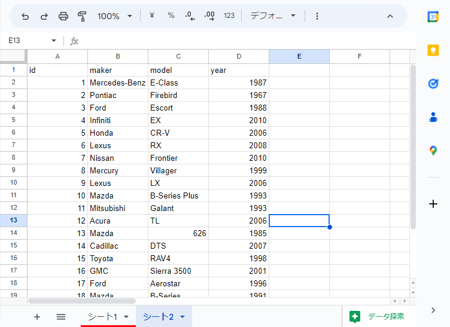Collapse the toolbar with the up chevron
Image resolution: width=450 pixels, height=327 pixels.
(390, 16)
